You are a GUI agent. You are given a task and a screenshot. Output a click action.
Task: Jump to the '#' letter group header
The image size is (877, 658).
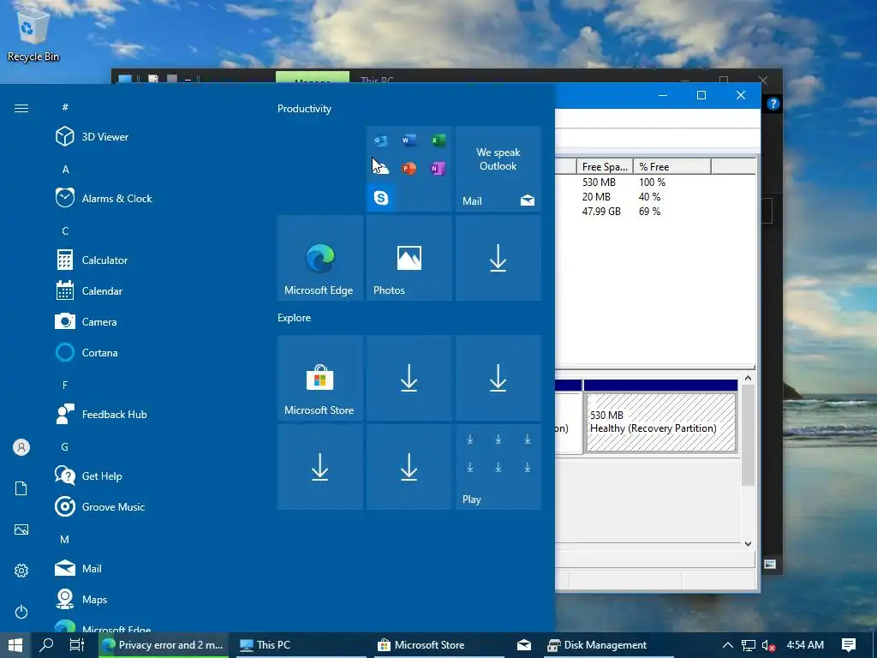[x=65, y=107]
